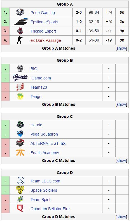Click the orange Fnatic Academy logo
The image size is (131, 222).
click(x=20, y=152)
